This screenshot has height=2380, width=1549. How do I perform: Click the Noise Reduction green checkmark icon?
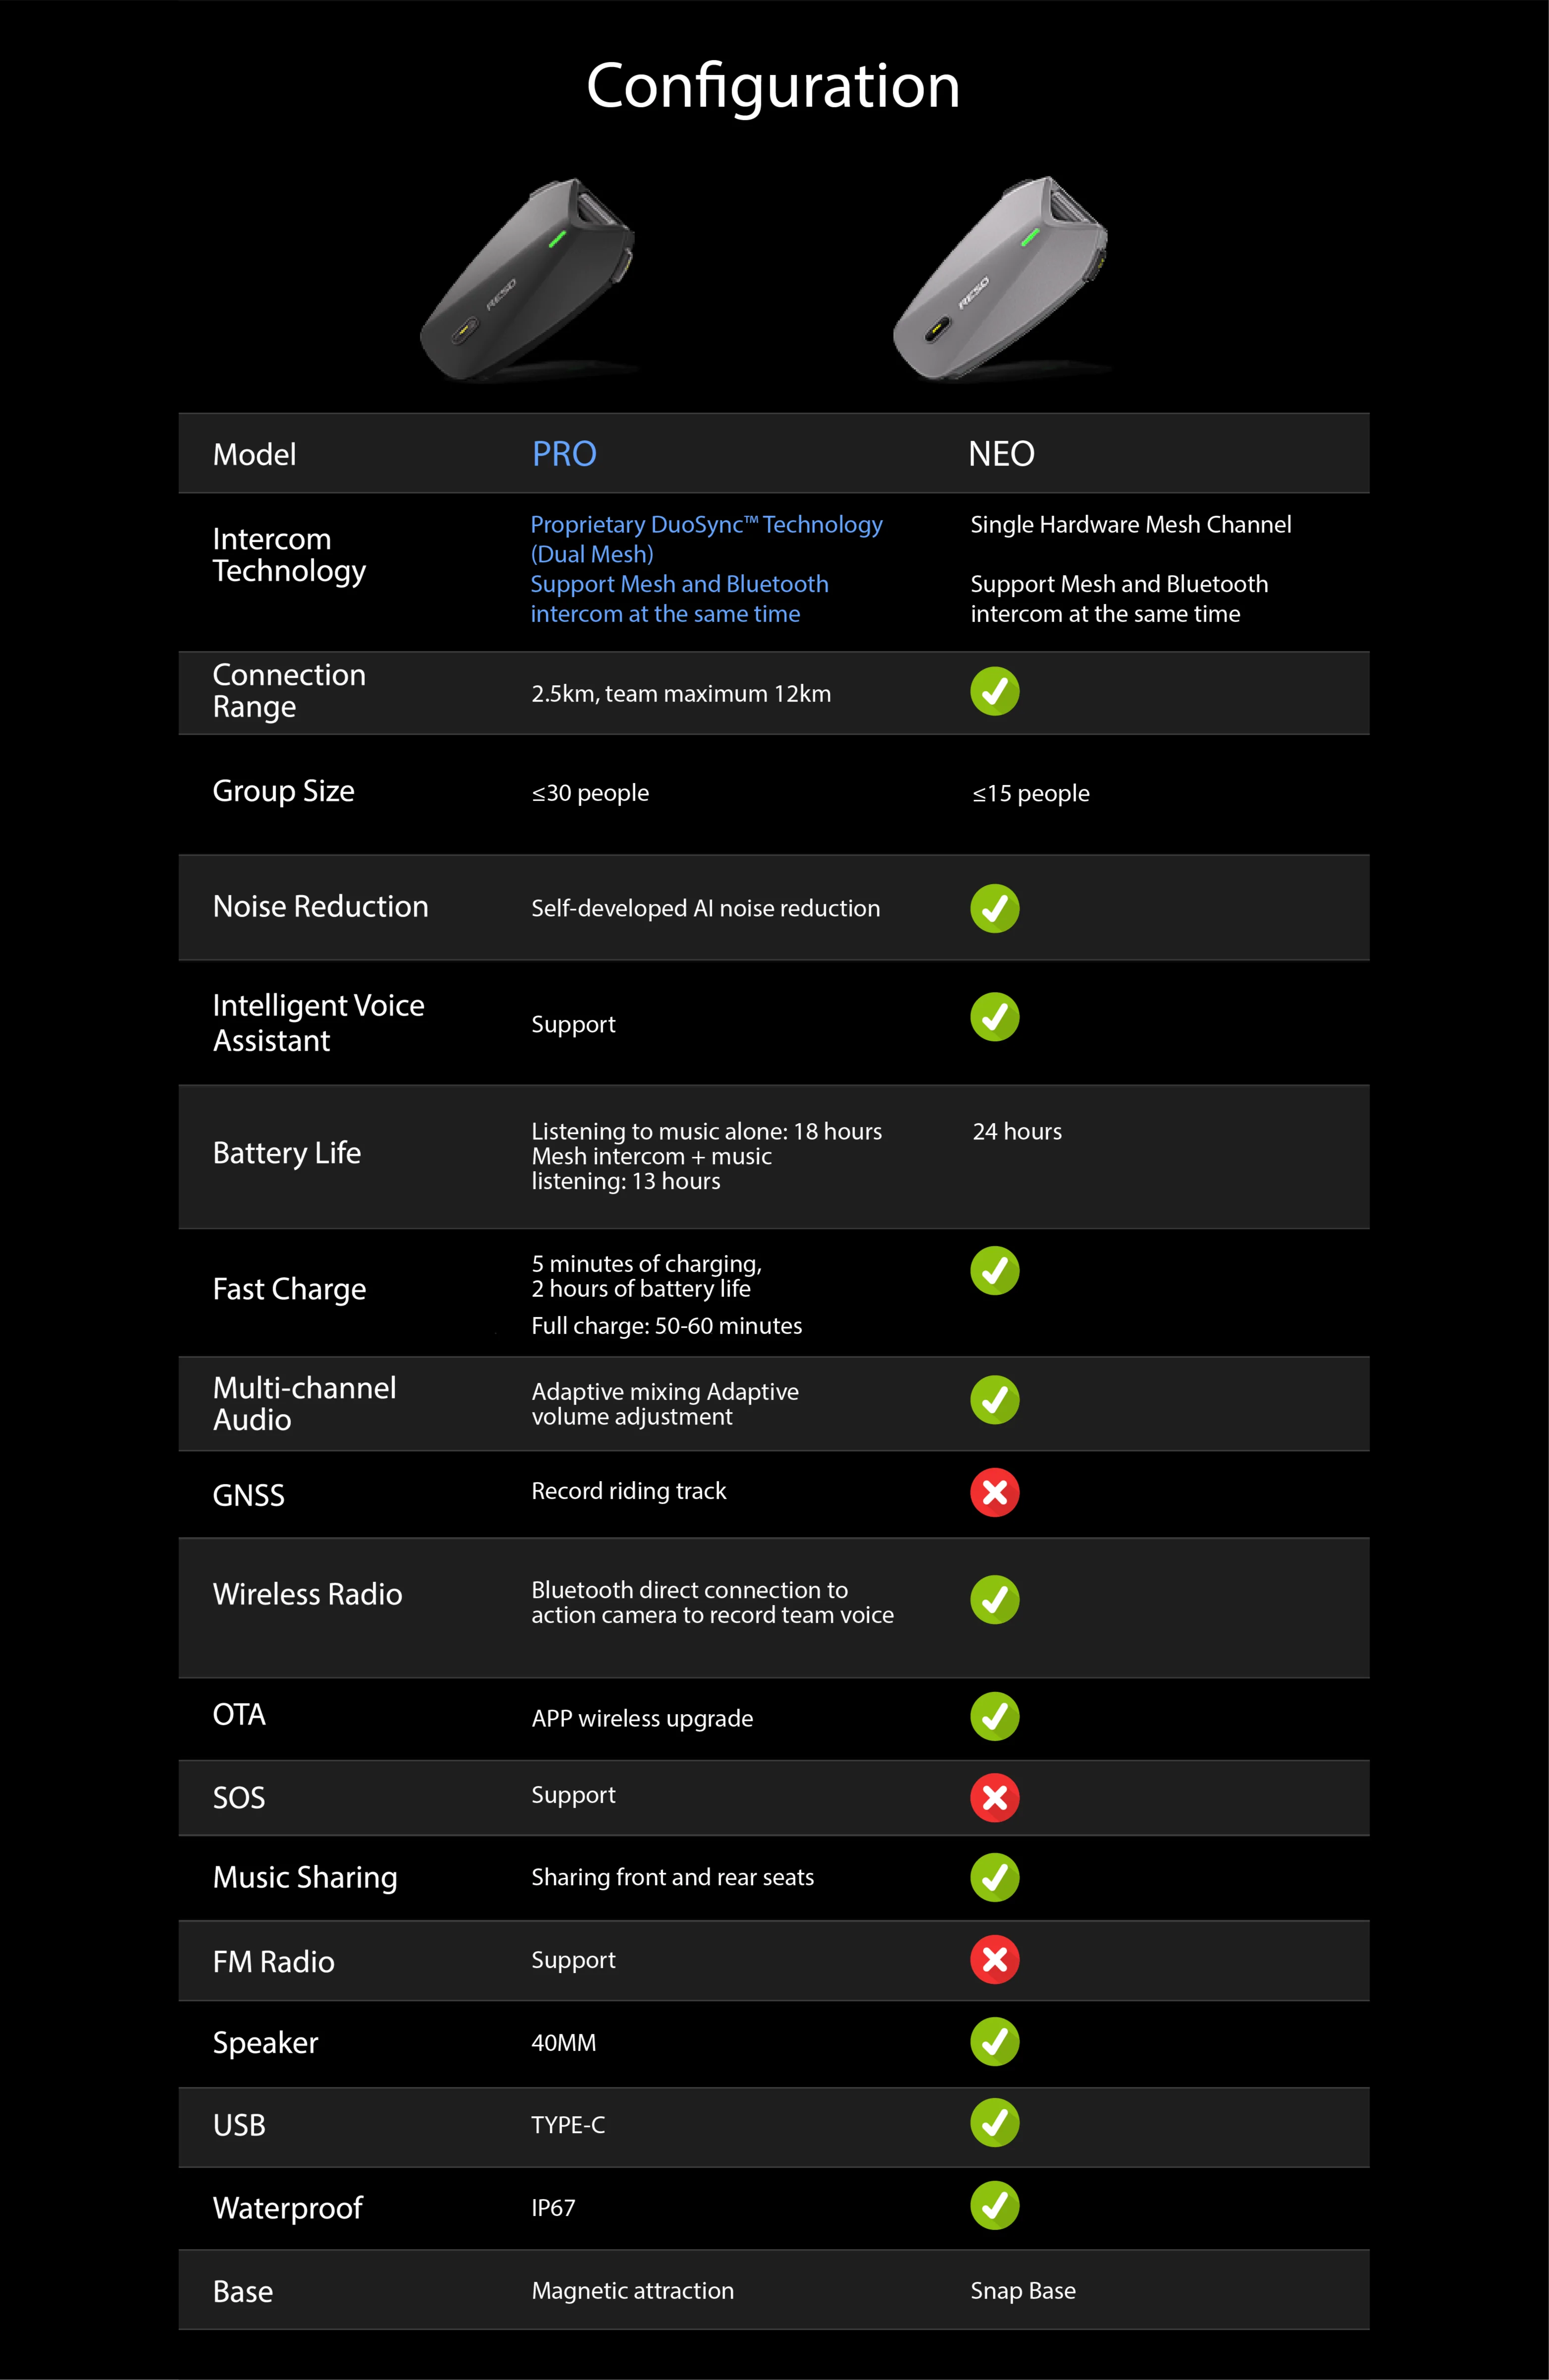tap(994, 908)
